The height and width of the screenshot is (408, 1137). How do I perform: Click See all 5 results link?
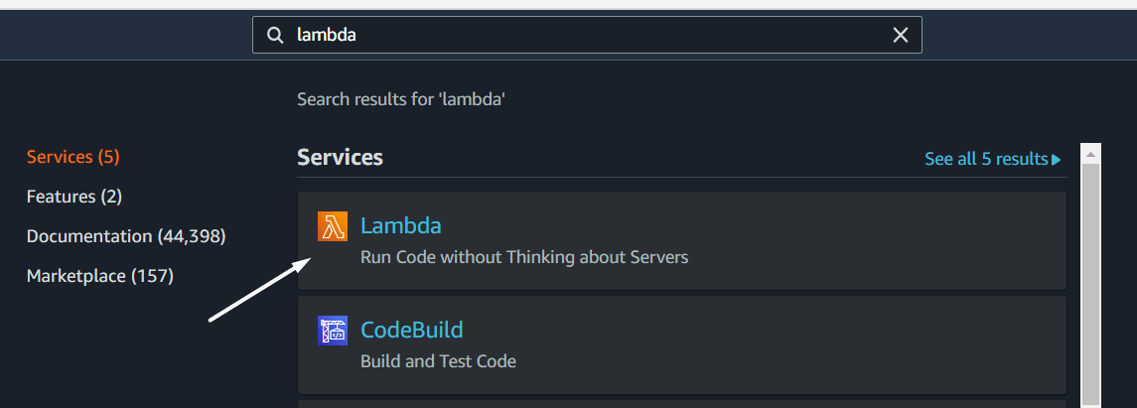click(986, 159)
